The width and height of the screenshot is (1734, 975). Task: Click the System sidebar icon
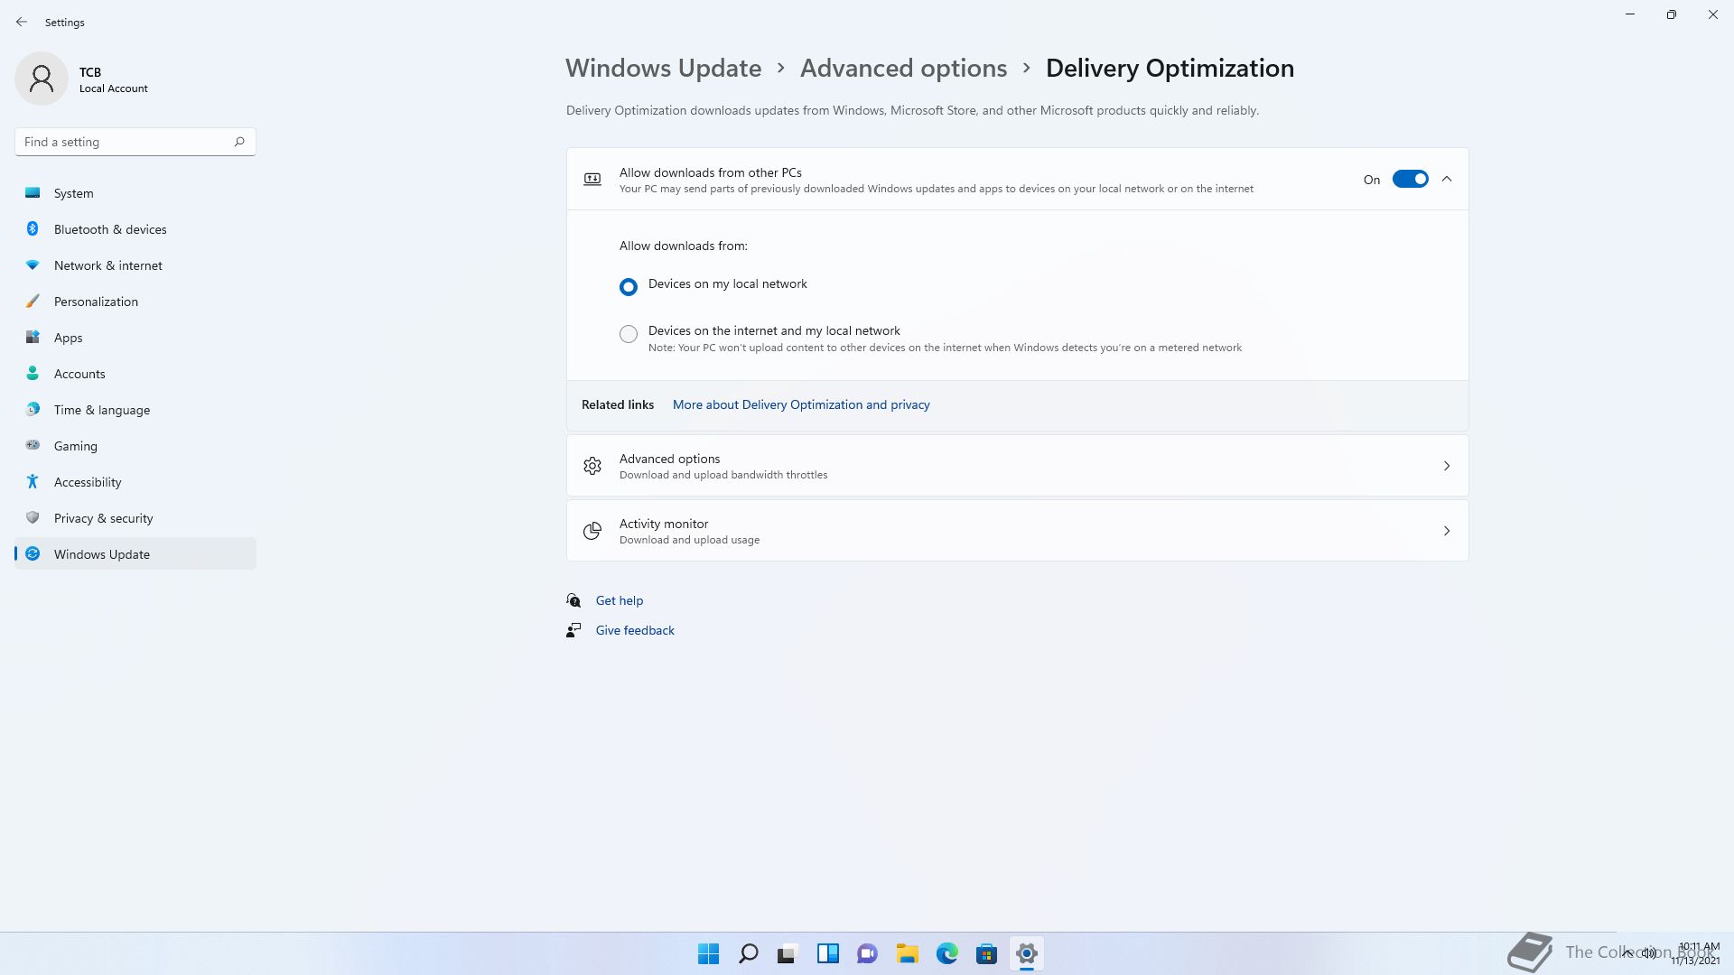(33, 193)
